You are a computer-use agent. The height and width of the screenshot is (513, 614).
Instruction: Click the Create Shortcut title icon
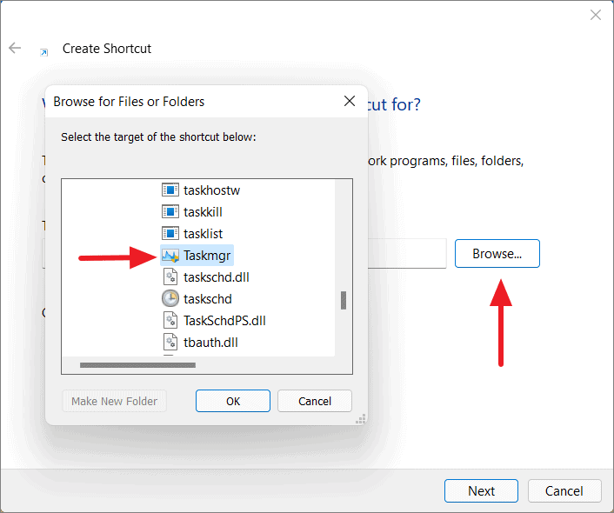[x=43, y=52]
